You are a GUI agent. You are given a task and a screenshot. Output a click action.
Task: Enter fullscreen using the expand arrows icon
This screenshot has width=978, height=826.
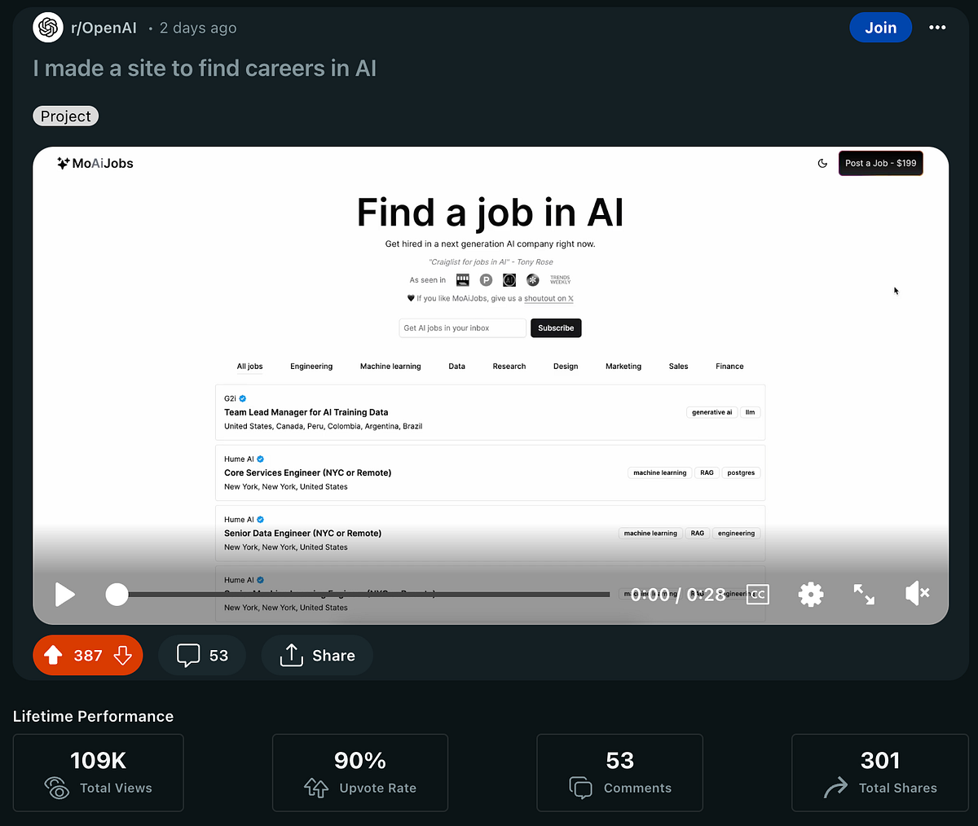[x=864, y=595]
